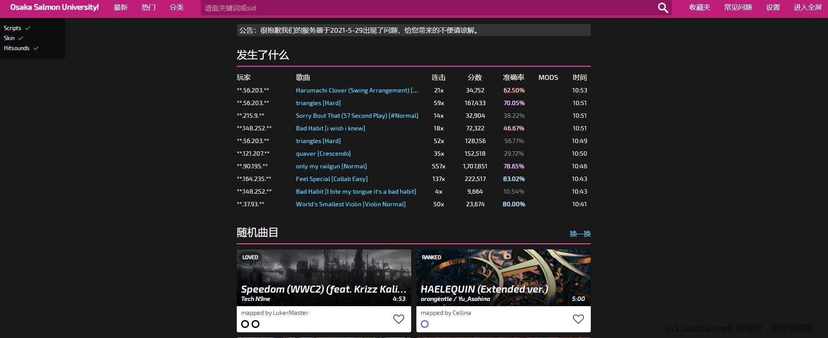Open the 最新 menu item
The width and height of the screenshot is (828, 338).
[x=120, y=7]
